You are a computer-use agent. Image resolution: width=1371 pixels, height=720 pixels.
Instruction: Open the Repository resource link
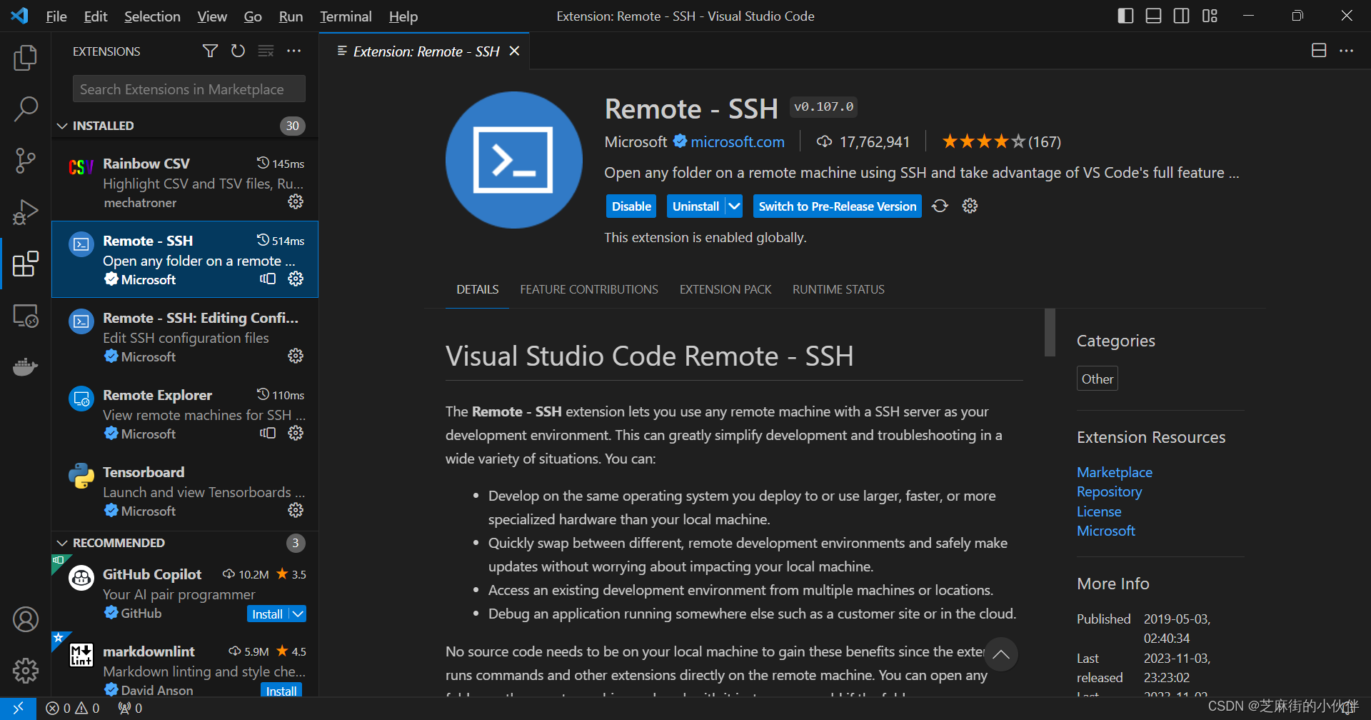1110,491
